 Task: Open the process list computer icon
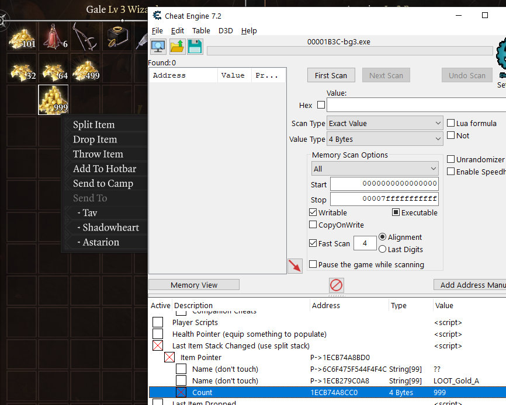click(x=158, y=47)
